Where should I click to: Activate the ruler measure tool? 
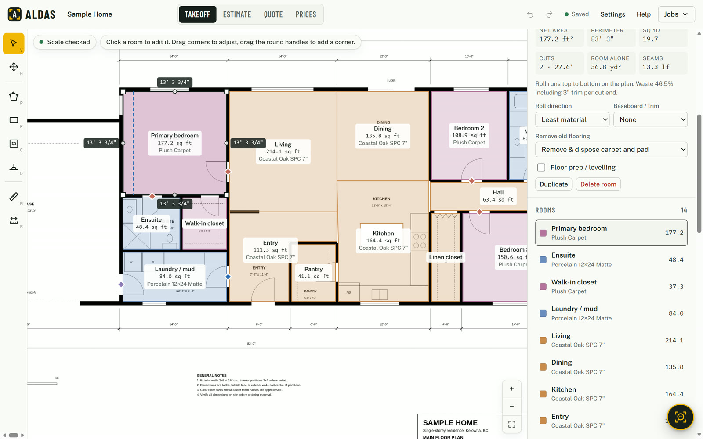[x=14, y=197]
